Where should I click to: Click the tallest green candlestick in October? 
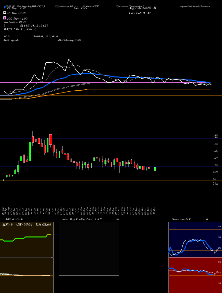point(30,151)
